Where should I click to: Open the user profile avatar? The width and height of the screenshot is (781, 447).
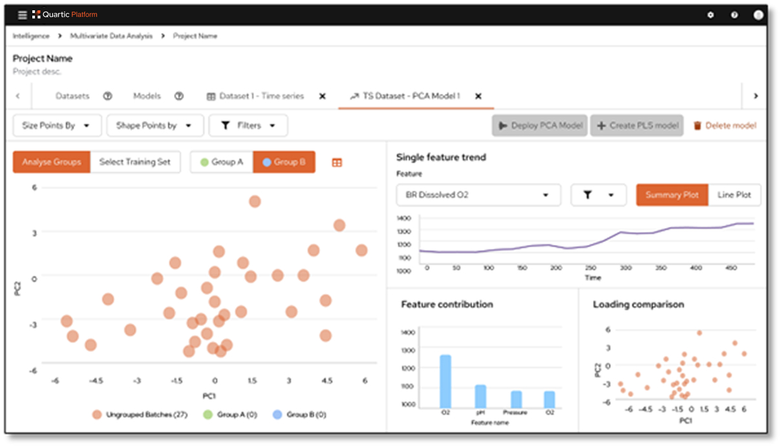click(758, 15)
